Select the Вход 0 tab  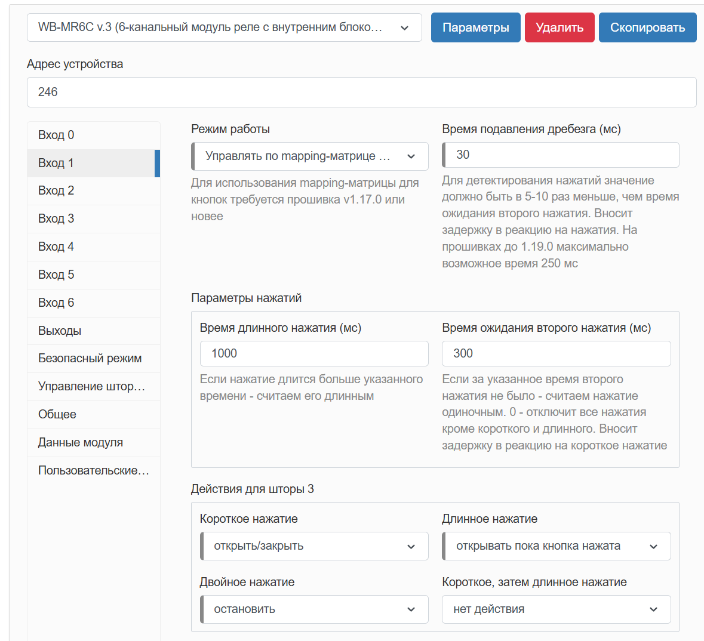93,135
